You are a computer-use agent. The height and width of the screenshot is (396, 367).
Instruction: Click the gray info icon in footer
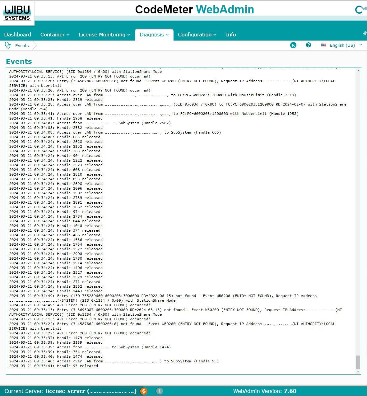click(x=159, y=391)
